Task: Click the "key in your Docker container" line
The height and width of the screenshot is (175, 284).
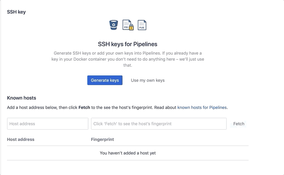Action: pos(128,59)
